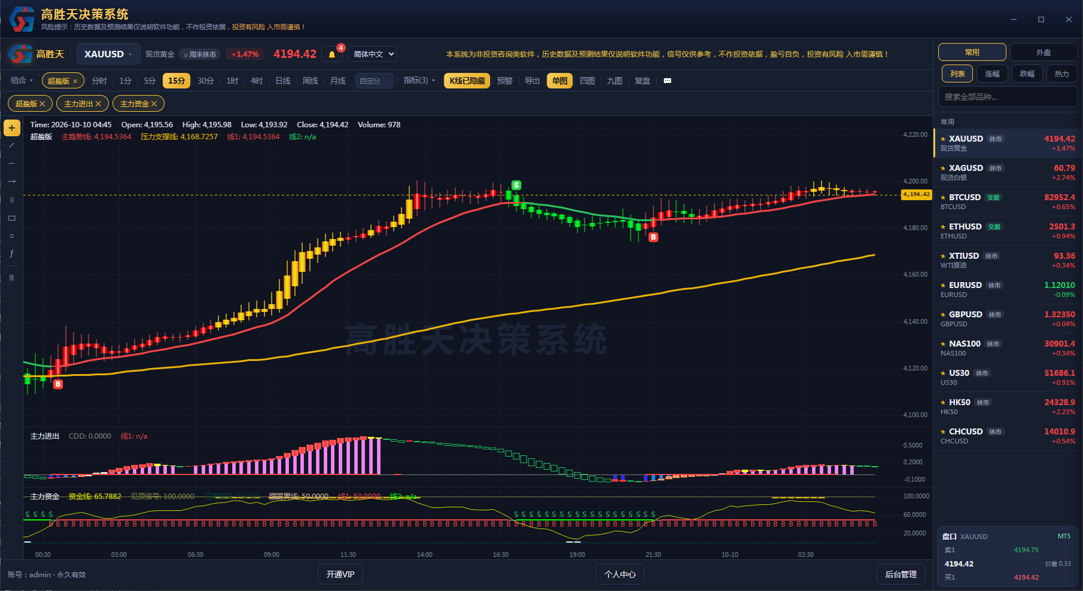
Task: Switch to the 外盘 markets tab
Action: (1044, 52)
